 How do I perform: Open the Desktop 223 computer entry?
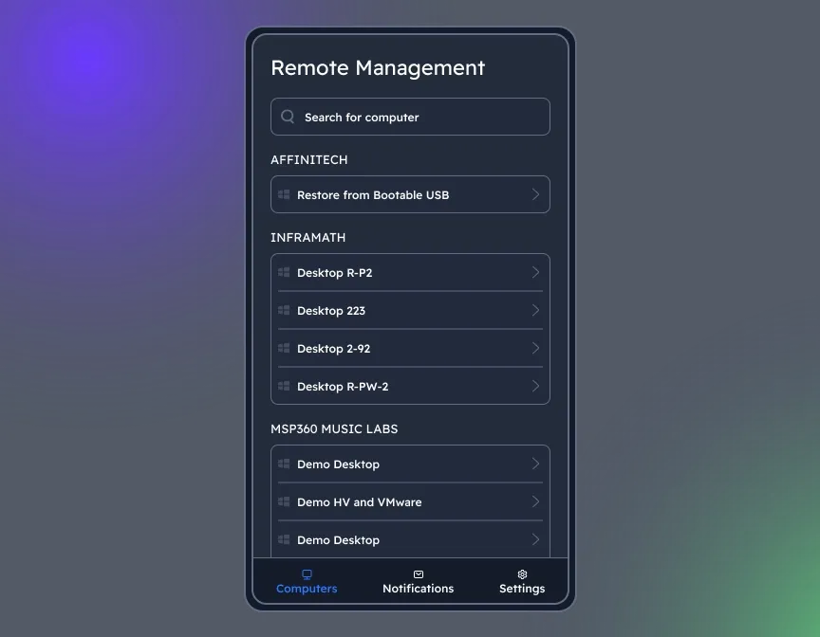pos(410,310)
